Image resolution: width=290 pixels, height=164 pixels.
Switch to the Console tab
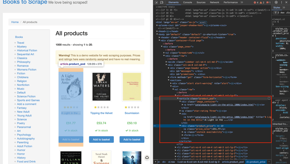(x=188, y=2)
